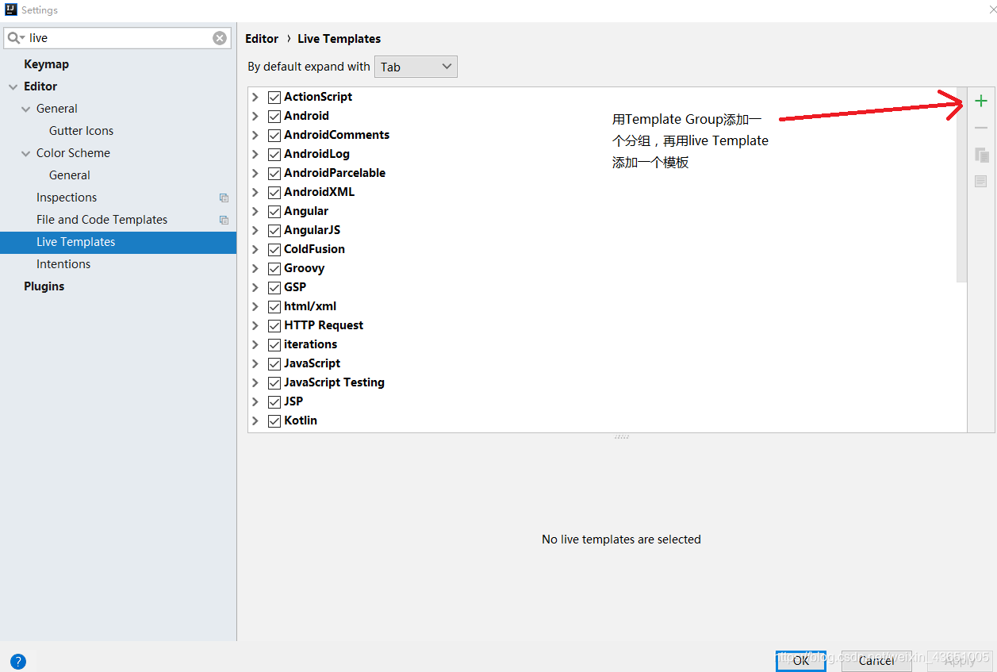Toggle the AndroidLog checkbox
The width and height of the screenshot is (997, 672).
point(274,154)
